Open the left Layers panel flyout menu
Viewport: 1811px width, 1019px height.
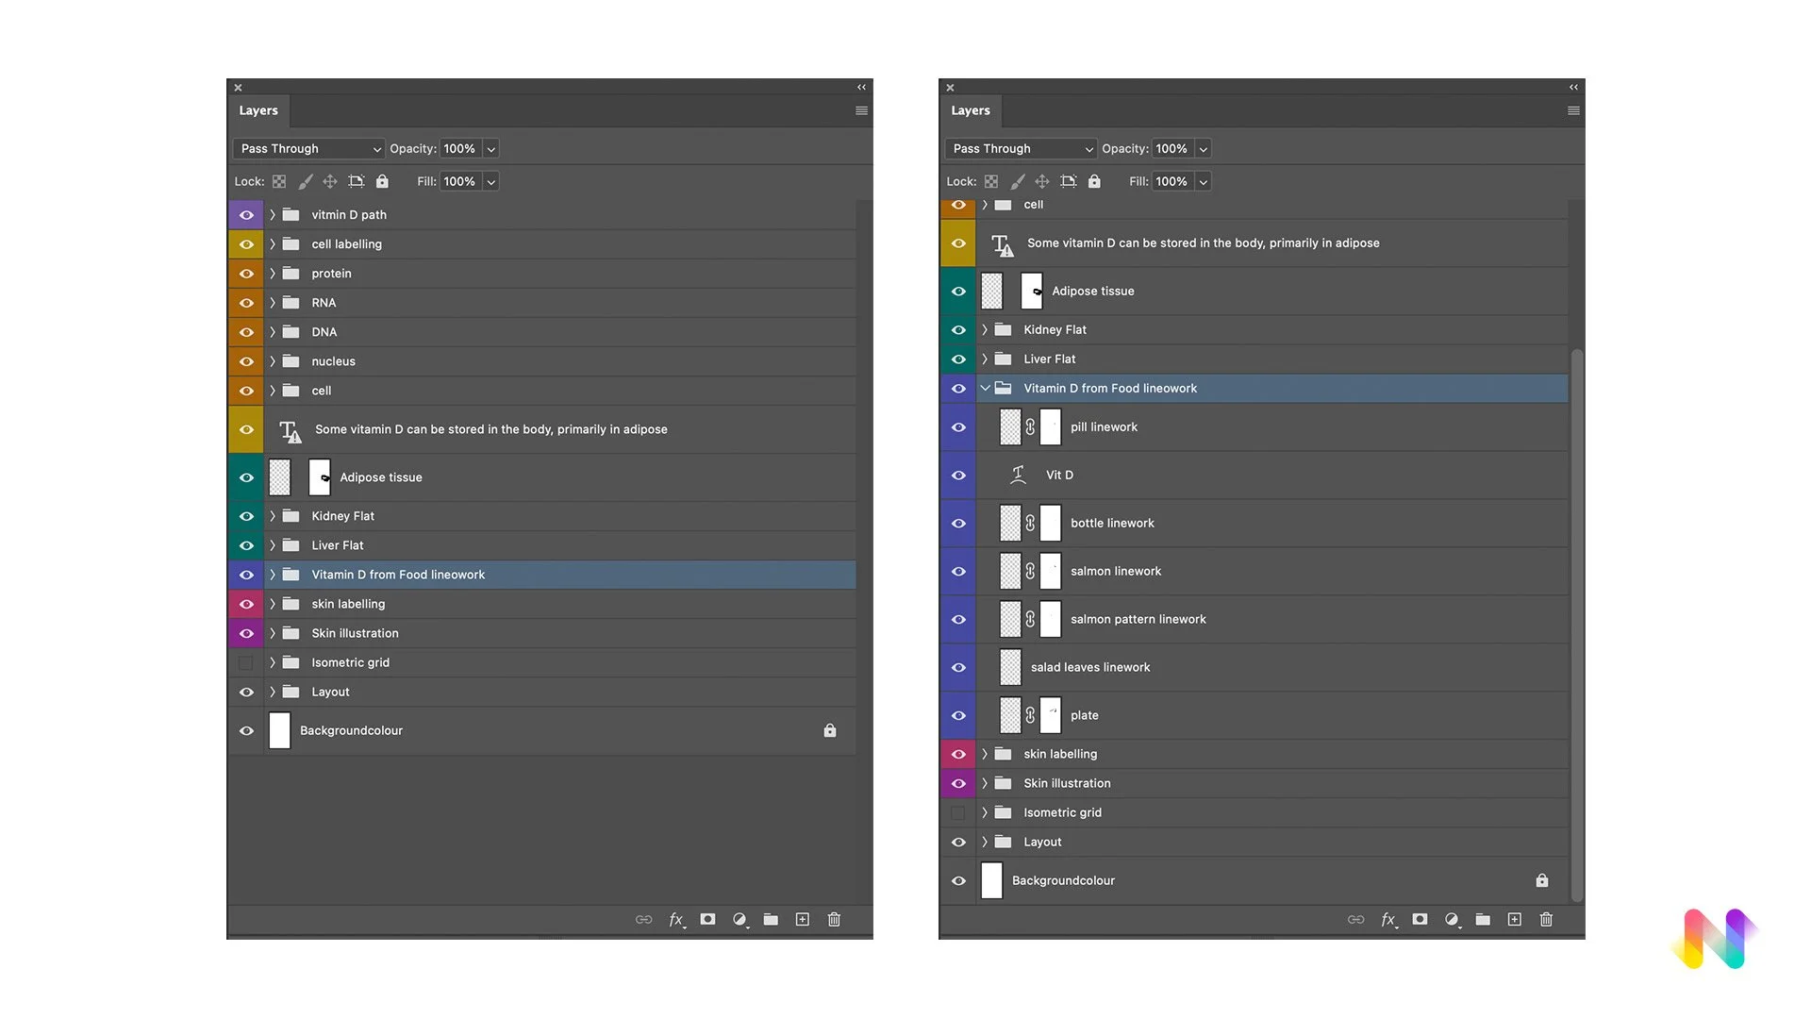click(x=861, y=110)
